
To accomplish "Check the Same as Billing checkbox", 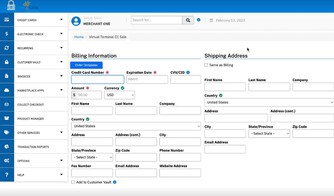I will pos(206,65).
